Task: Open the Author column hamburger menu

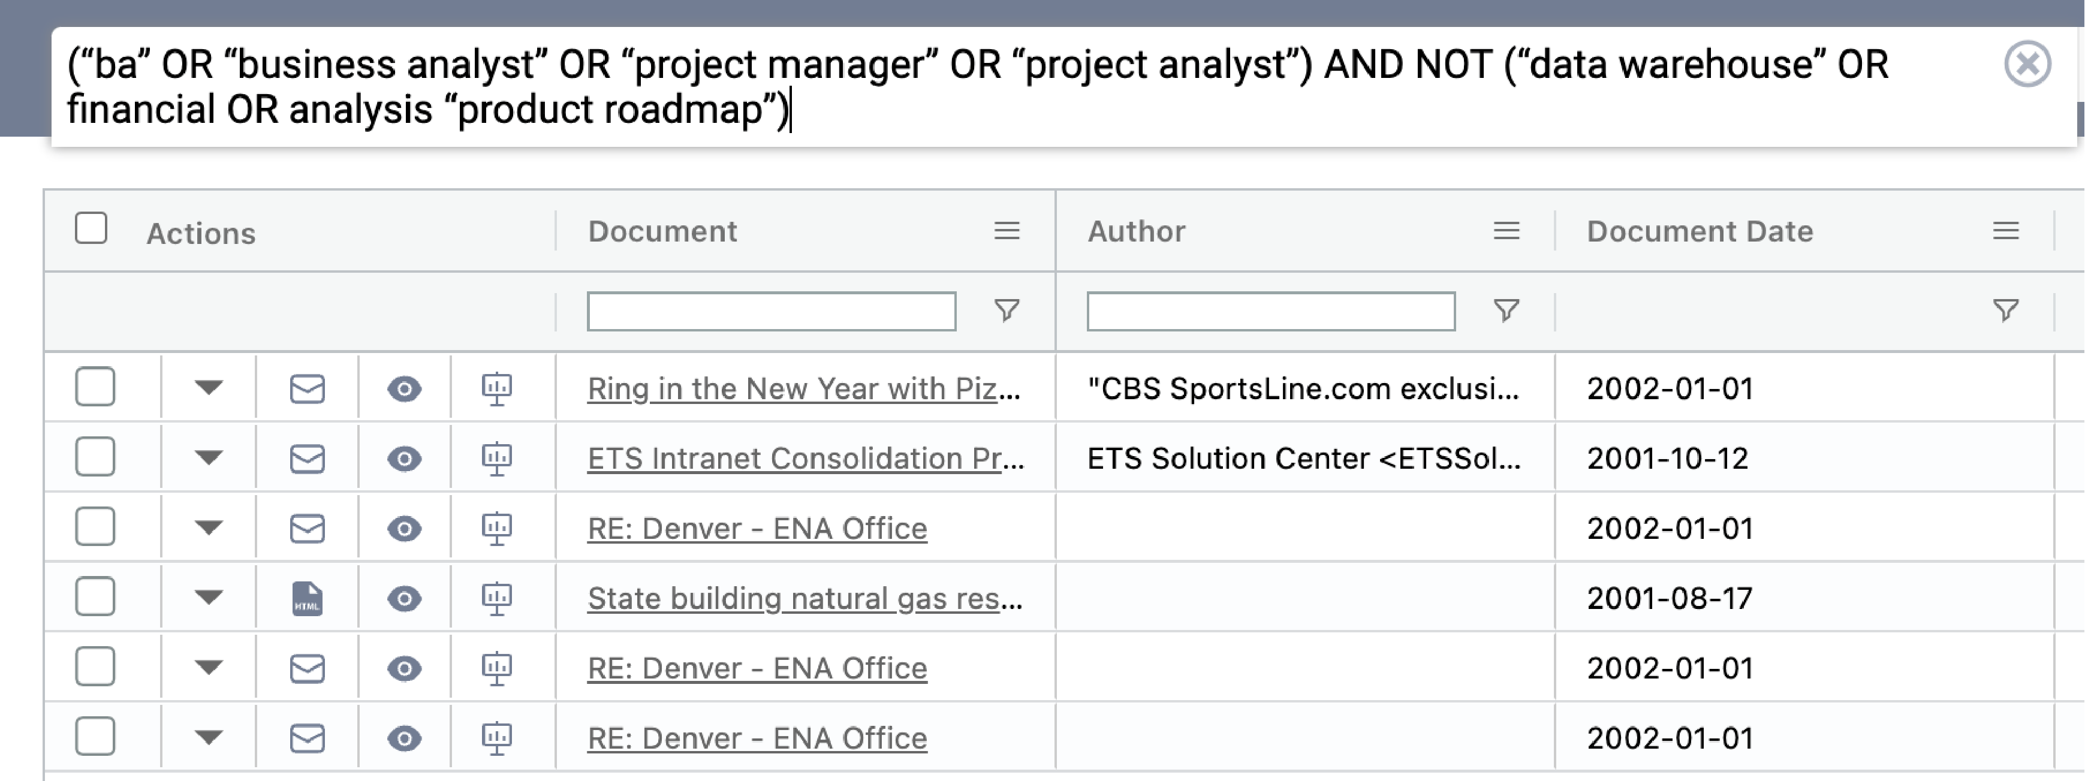Action: pyautogui.click(x=1506, y=231)
